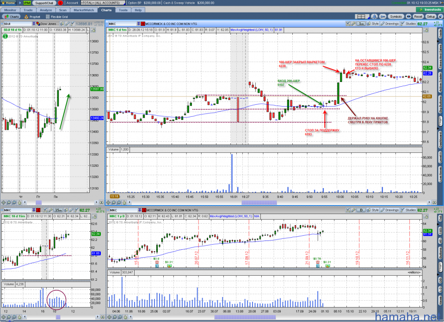The width and height of the screenshot is (444, 322).
Task: Open the 1m timeframe selector
Action: click(361, 24)
